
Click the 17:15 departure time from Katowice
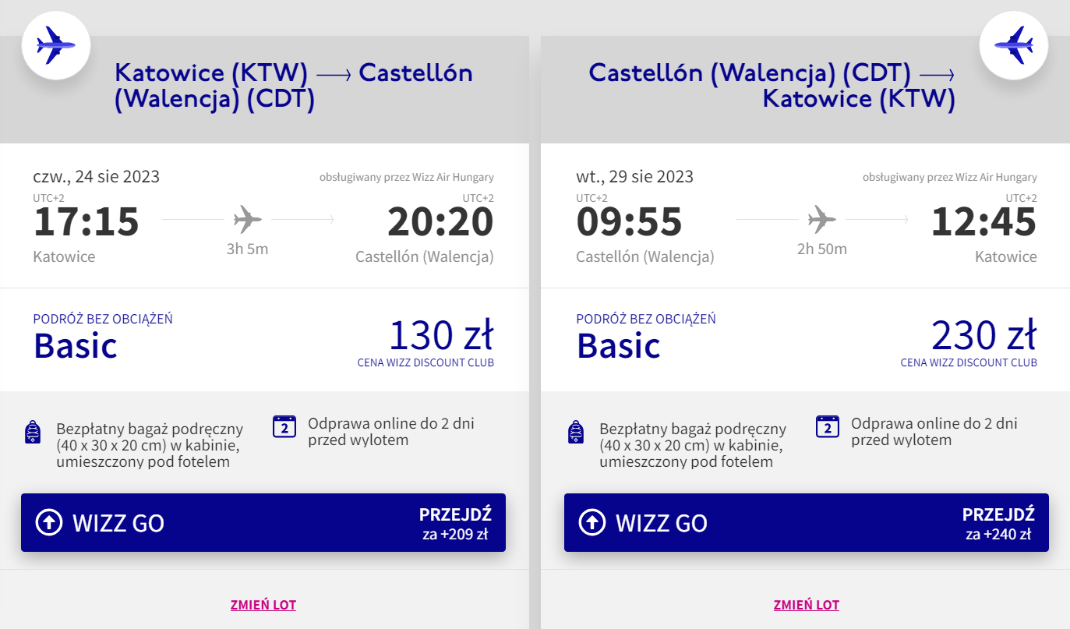pyautogui.click(x=87, y=221)
